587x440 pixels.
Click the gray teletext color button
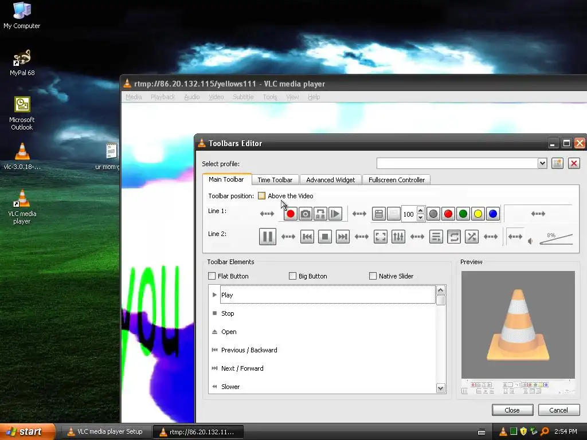433,214
